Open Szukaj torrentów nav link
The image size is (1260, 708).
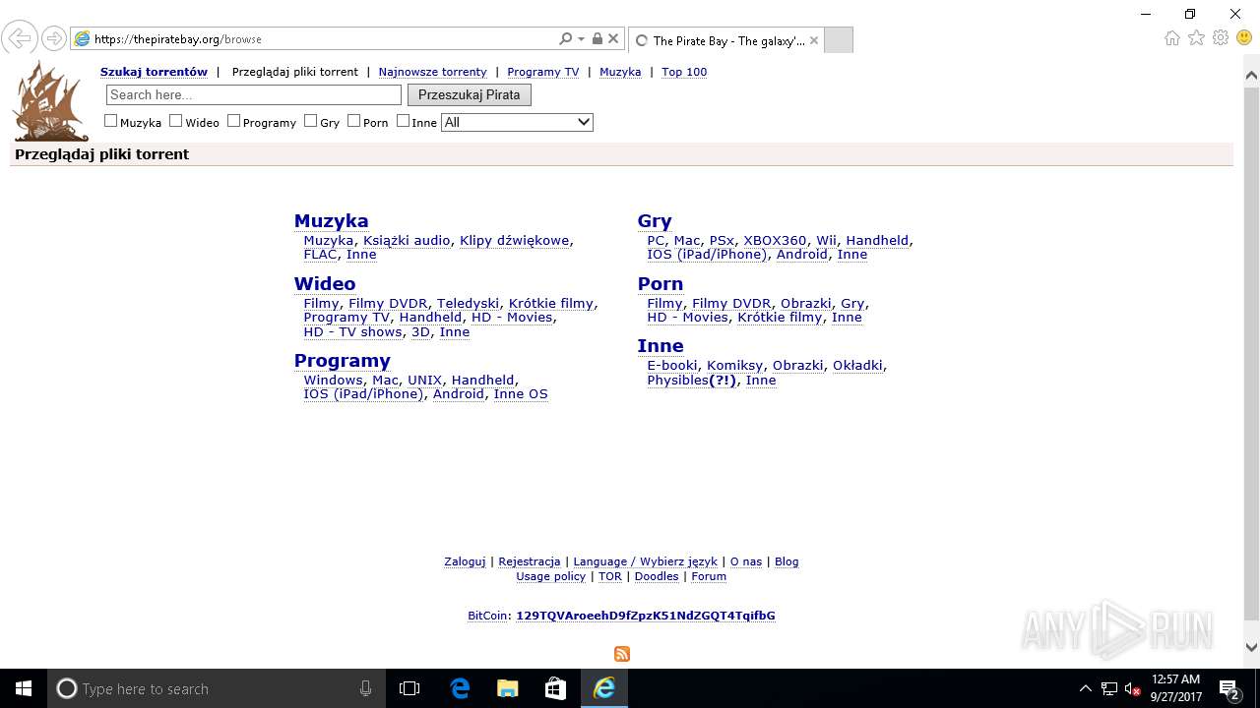[x=154, y=72]
